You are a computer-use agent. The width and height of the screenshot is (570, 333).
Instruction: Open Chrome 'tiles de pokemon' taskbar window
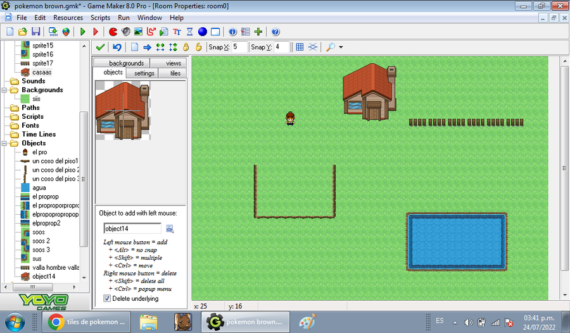coord(87,322)
